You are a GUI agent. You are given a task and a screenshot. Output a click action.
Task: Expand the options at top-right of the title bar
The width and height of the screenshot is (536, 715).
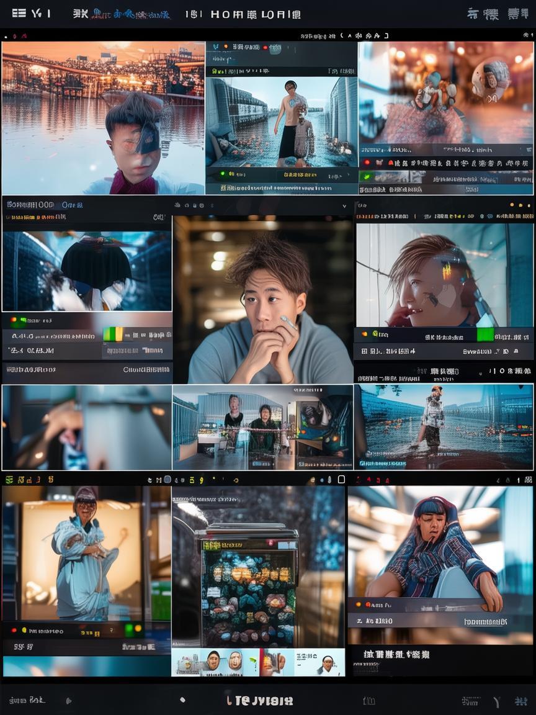coord(513,14)
